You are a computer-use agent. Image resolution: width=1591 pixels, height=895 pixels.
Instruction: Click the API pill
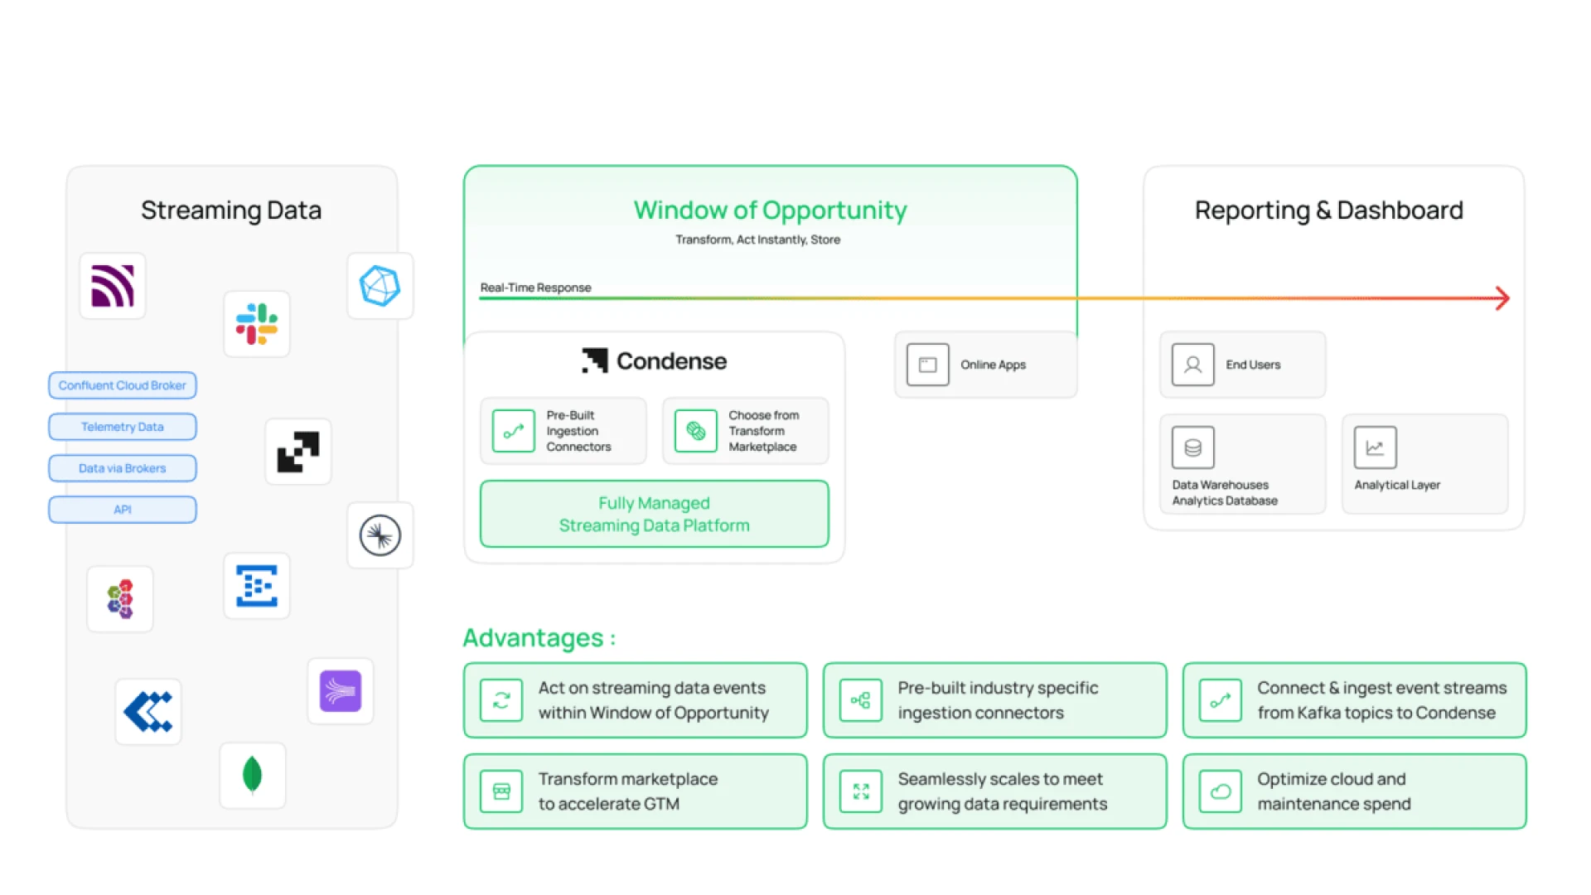tap(122, 509)
